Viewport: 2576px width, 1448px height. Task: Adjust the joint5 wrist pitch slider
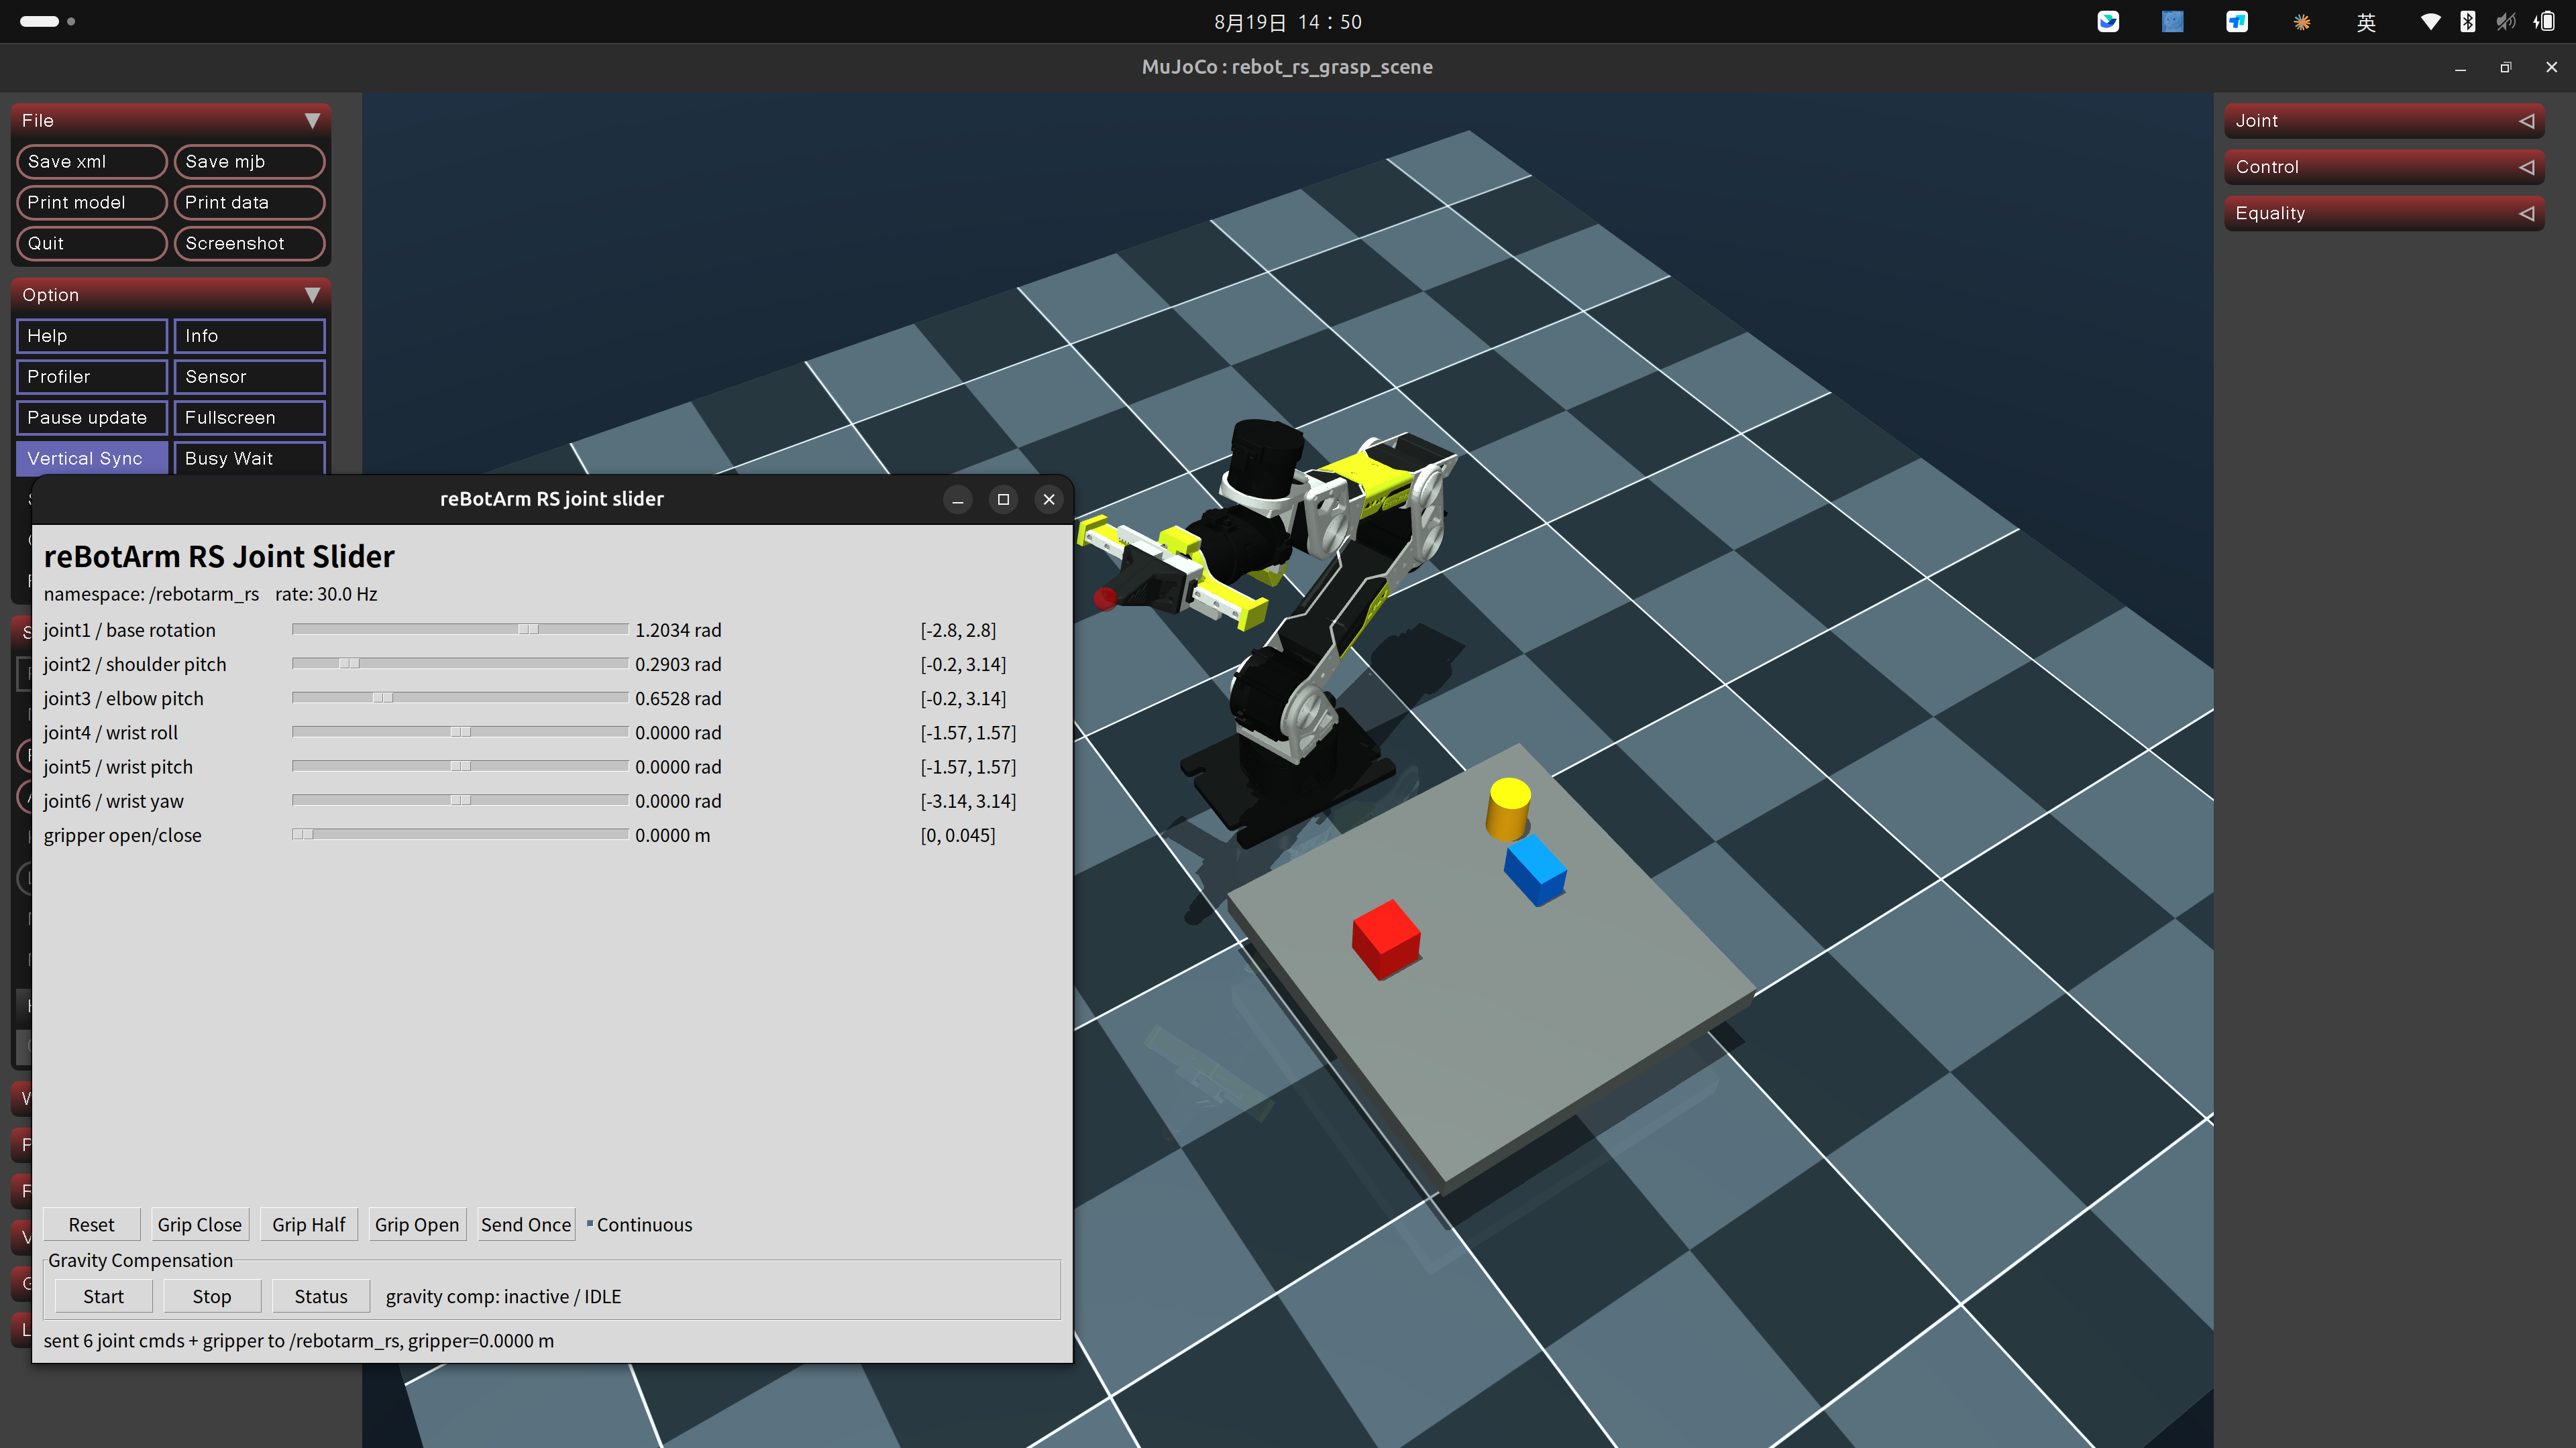(460, 766)
